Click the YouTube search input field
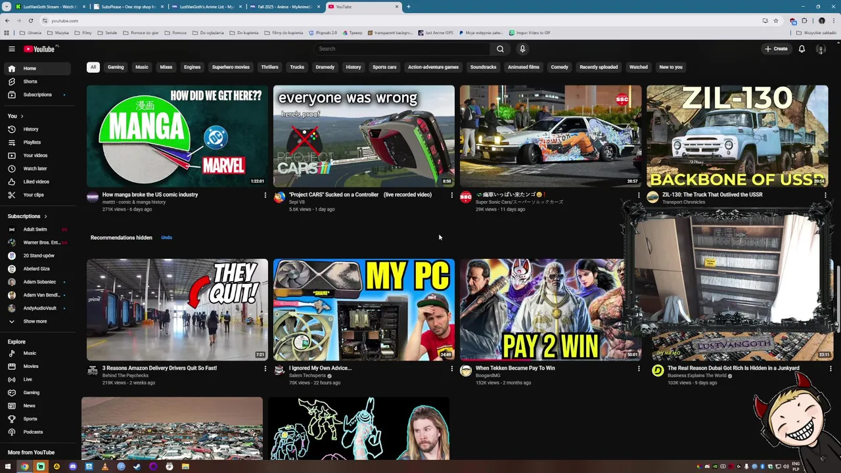 tap(402, 49)
